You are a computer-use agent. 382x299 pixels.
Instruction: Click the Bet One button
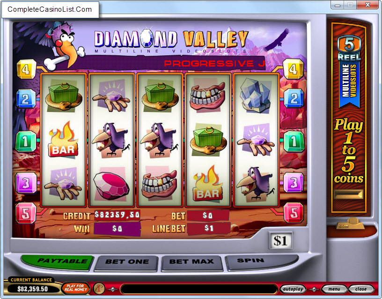[127, 262]
